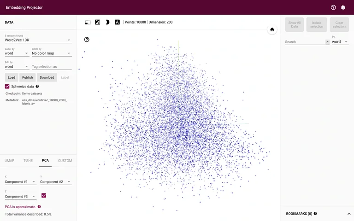
Task: Open Z Component #3 dropdown
Action: tap(20, 197)
